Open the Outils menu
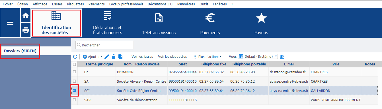Screen dimensions: 382x109 (204, 4)
